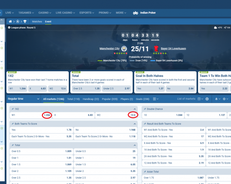Select Goal In Both Halves No 2.84

pyautogui.click(x=180, y=89)
